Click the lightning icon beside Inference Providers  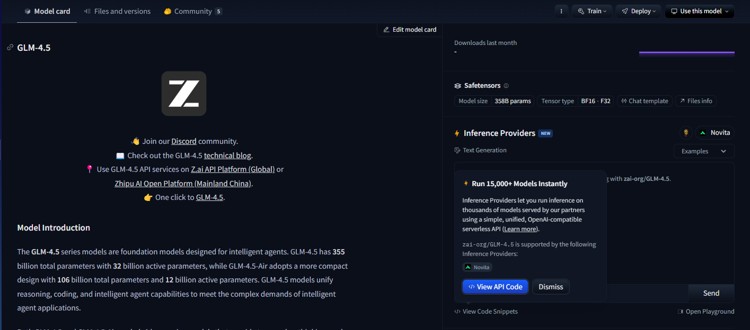tap(457, 133)
